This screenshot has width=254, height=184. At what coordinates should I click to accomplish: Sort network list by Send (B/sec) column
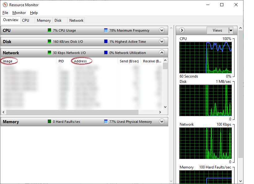129,61
